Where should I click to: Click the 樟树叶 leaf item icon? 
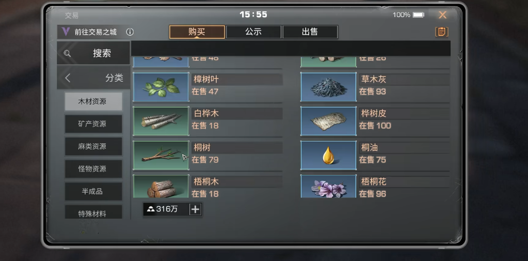(161, 87)
